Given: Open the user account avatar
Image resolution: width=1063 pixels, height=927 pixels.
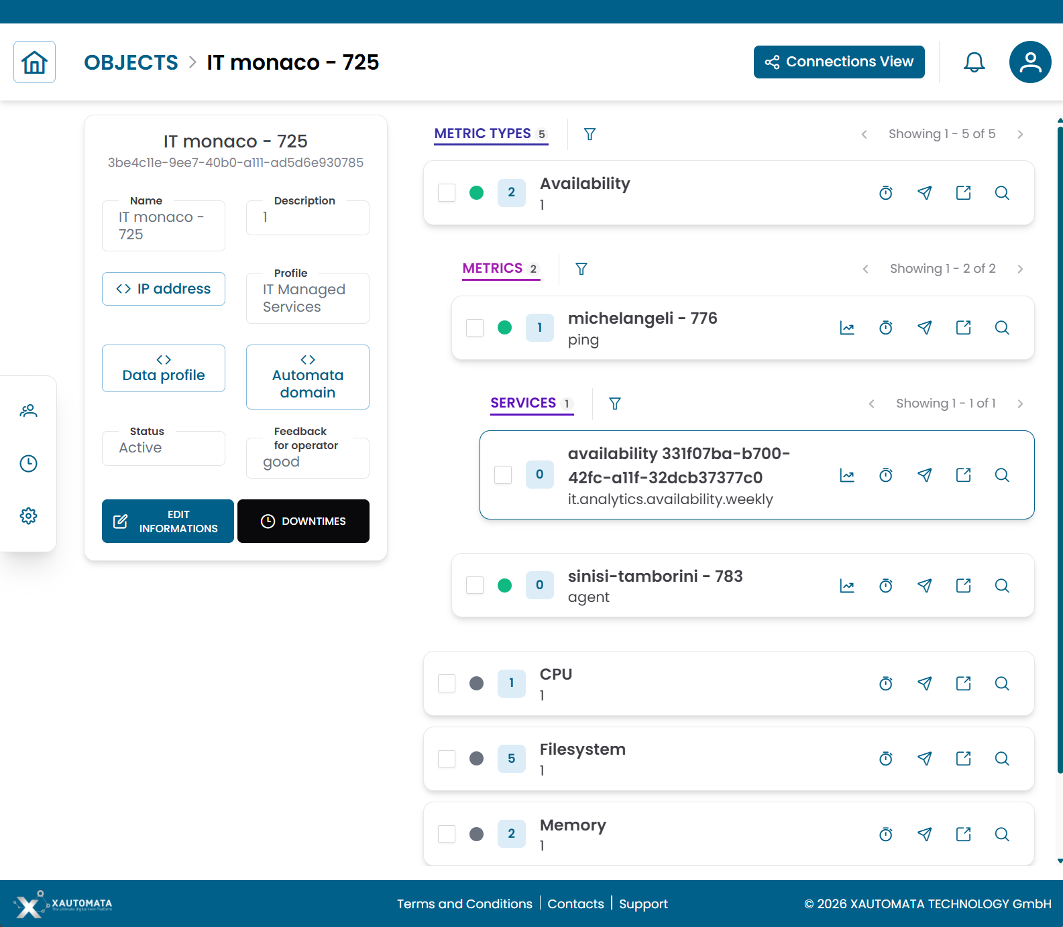Looking at the screenshot, I should [x=1030, y=62].
